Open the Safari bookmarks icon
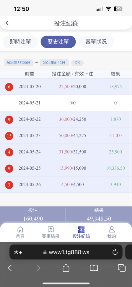 (94, 268)
